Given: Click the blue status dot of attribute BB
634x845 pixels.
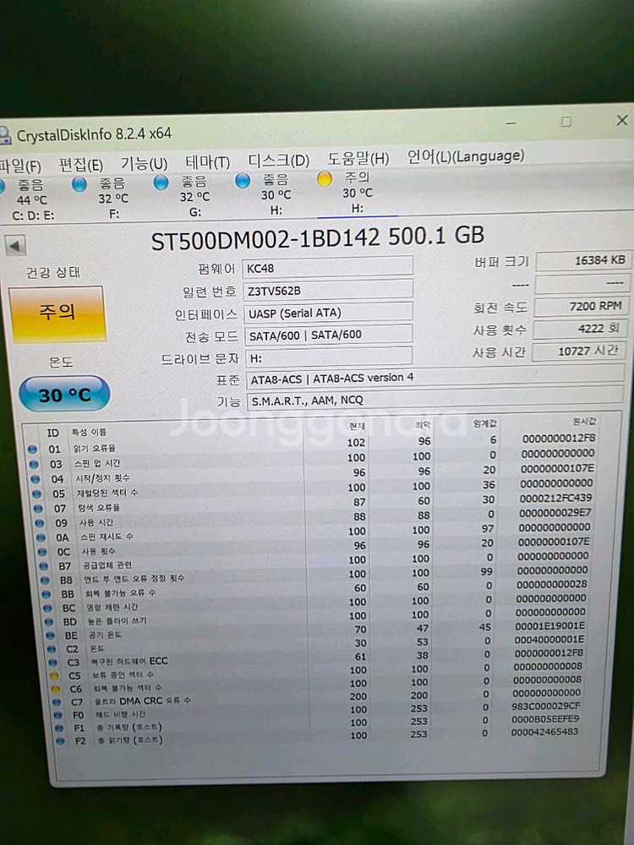Looking at the screenshot, I should [46, 594].
